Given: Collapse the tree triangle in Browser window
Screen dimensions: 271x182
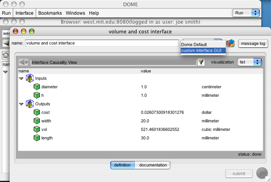Looking at the screenshot, I should pyautogui.click(x=5, y=72).
